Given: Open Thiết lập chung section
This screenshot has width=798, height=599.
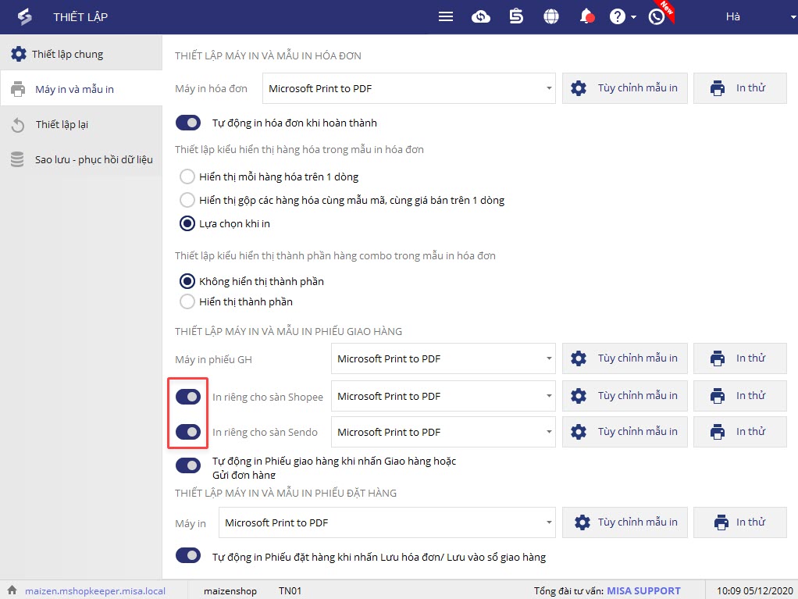Looking at the screenshot, I should pyautogui.click(x=81, y=53).
